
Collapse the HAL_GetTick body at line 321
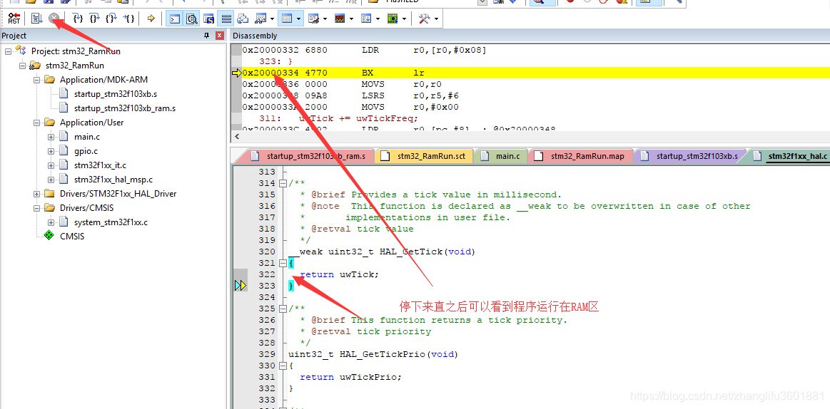[283, 263]
